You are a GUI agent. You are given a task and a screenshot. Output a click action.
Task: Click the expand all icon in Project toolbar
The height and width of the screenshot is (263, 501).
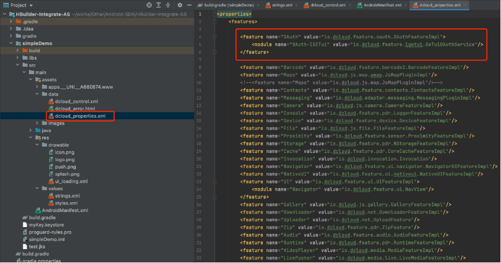(159, 5)
